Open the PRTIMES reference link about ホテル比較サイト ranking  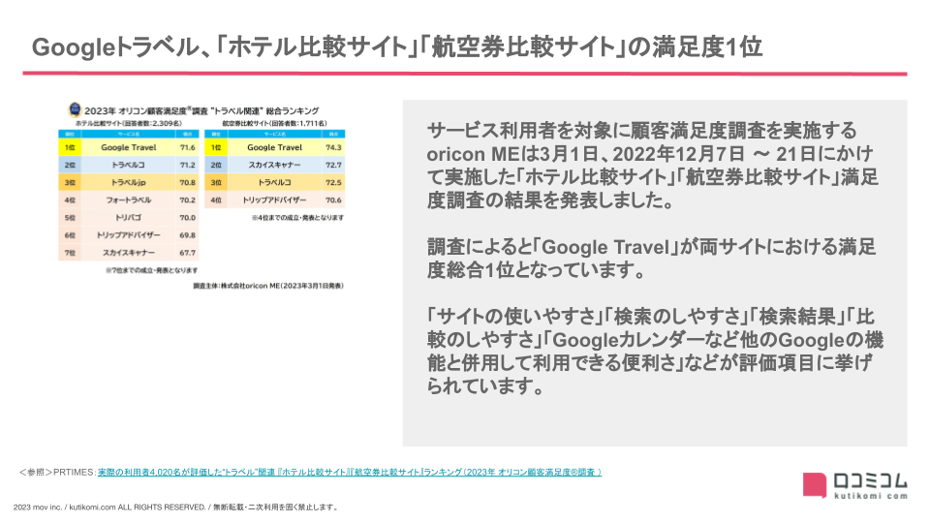350,472
